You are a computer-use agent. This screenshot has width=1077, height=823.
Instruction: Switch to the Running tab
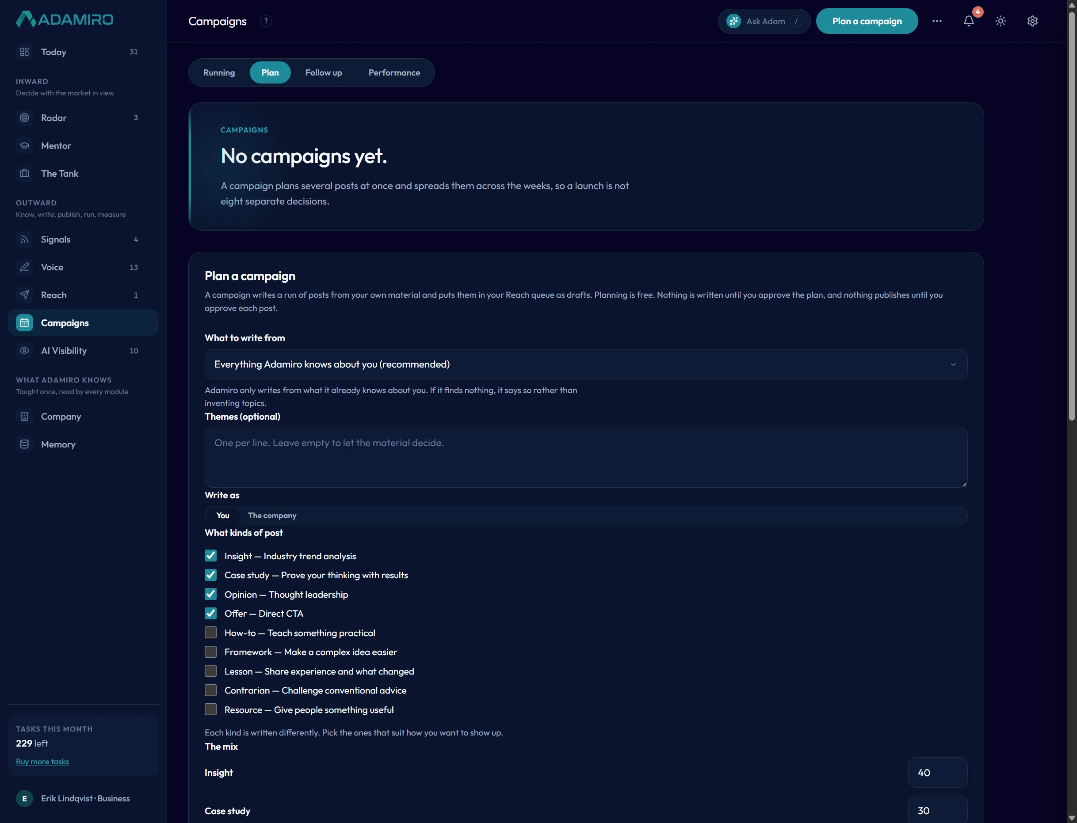[219, 72]
